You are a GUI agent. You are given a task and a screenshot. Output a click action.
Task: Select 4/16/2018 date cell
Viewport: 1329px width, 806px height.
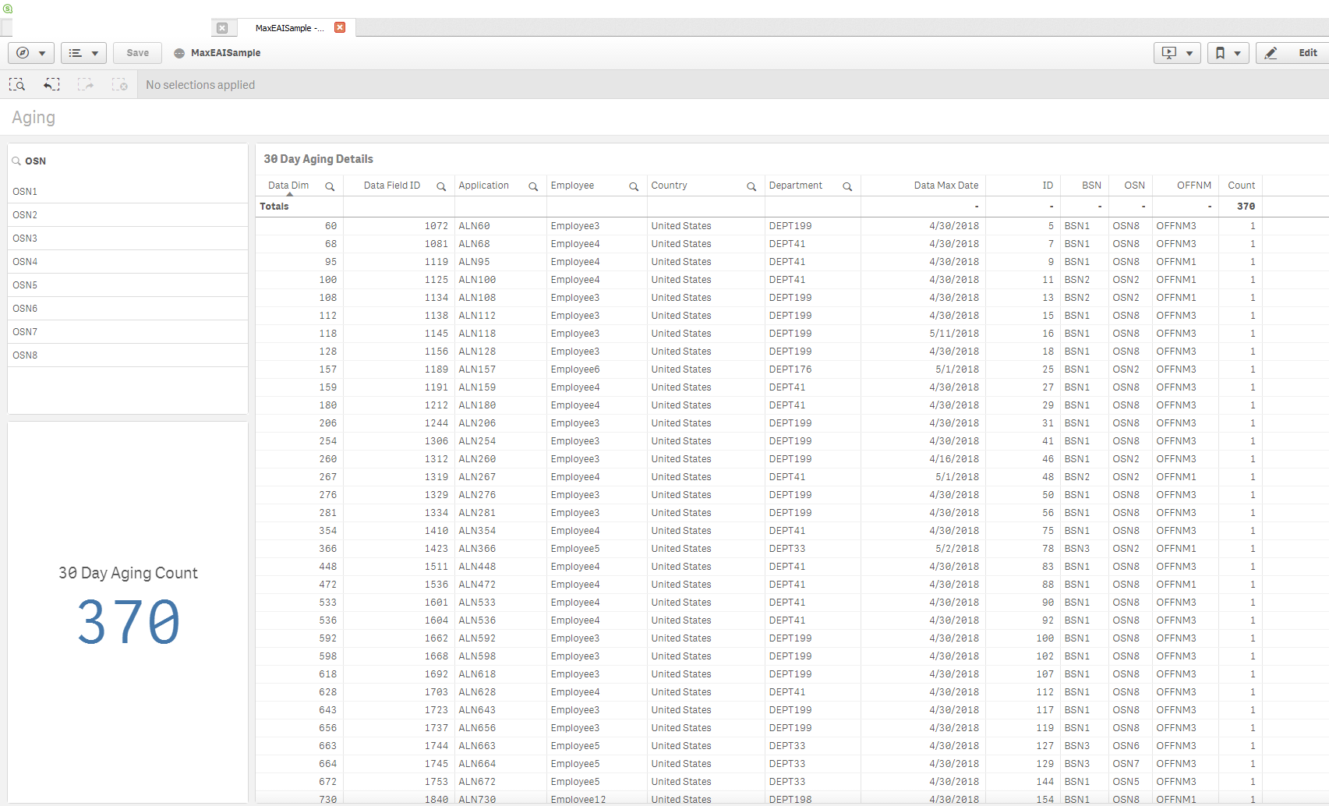[x=923, y=459]
